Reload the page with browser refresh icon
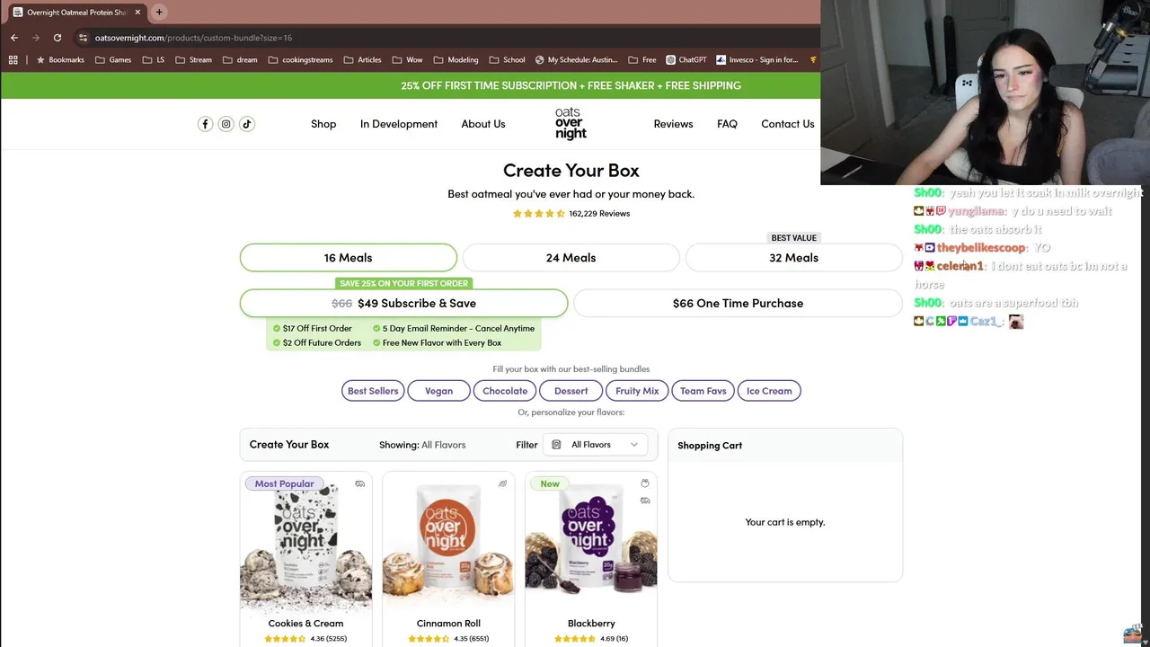Viewport: 1150px width, 647px height. coord(57,38)
